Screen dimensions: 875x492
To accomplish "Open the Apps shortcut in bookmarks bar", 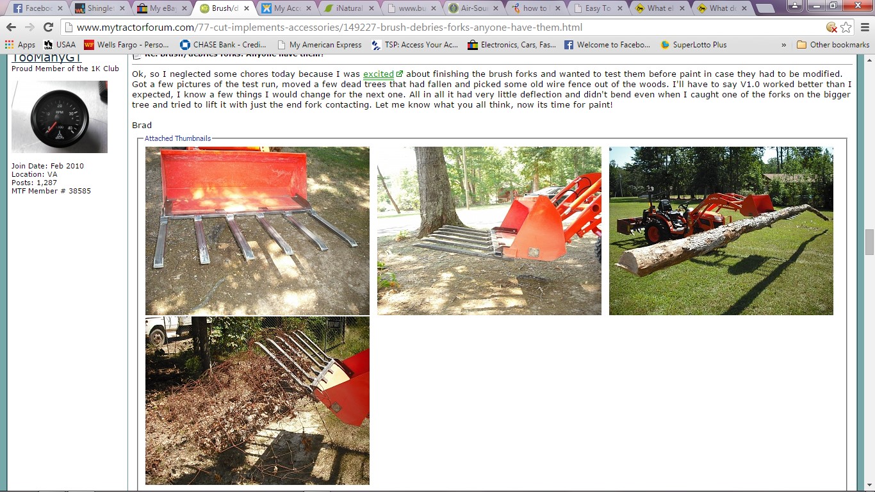I will [x=20, y=45].
